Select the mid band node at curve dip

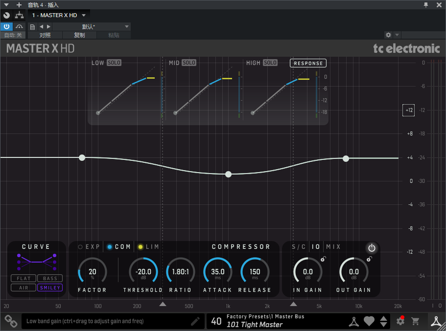tap(228, 174)
